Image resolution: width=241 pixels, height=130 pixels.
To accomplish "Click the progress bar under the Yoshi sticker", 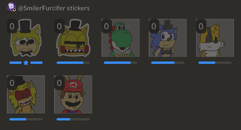I will click(120, 63).
